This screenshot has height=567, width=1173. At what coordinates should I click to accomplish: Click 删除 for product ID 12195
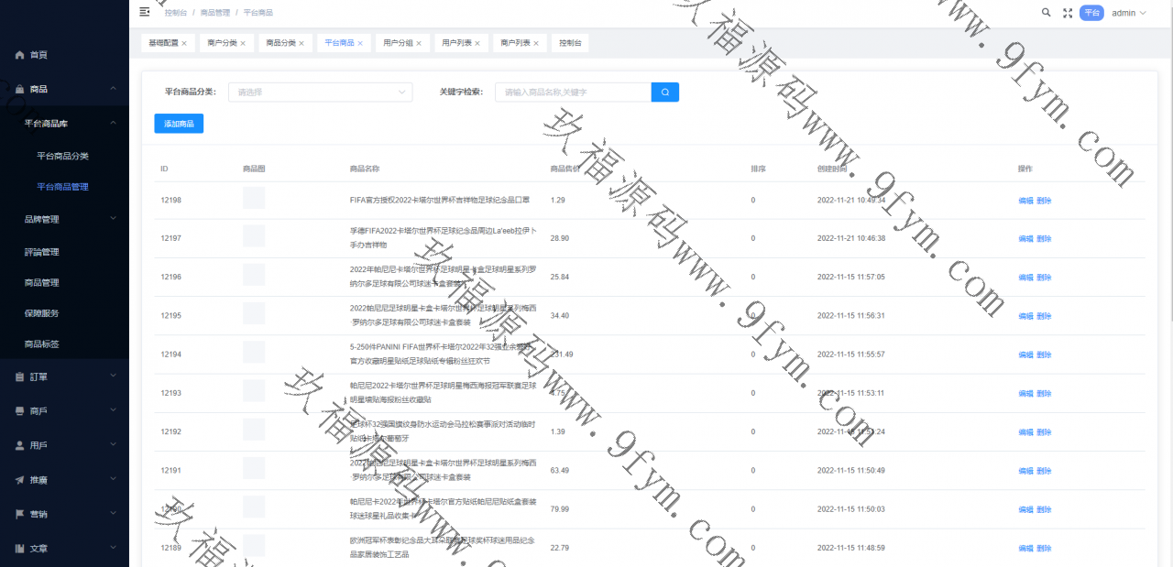pyautogui.click(x=1044, y=316)
